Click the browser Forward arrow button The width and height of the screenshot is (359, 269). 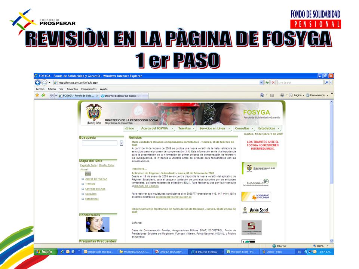point(44,83)
